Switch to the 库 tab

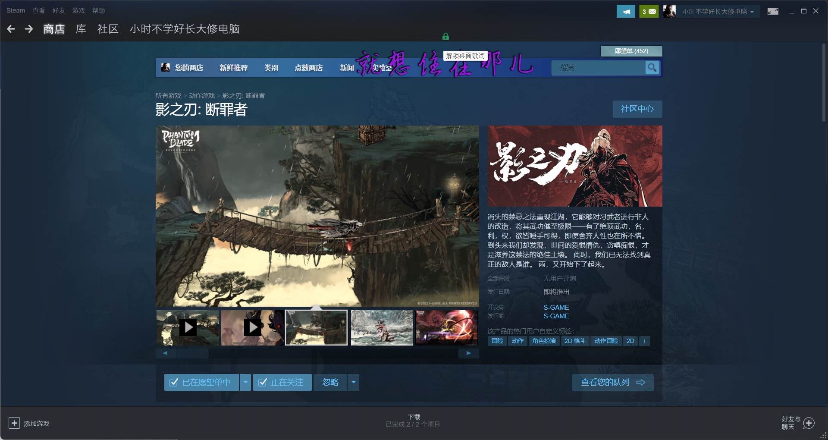coord(81,29)
